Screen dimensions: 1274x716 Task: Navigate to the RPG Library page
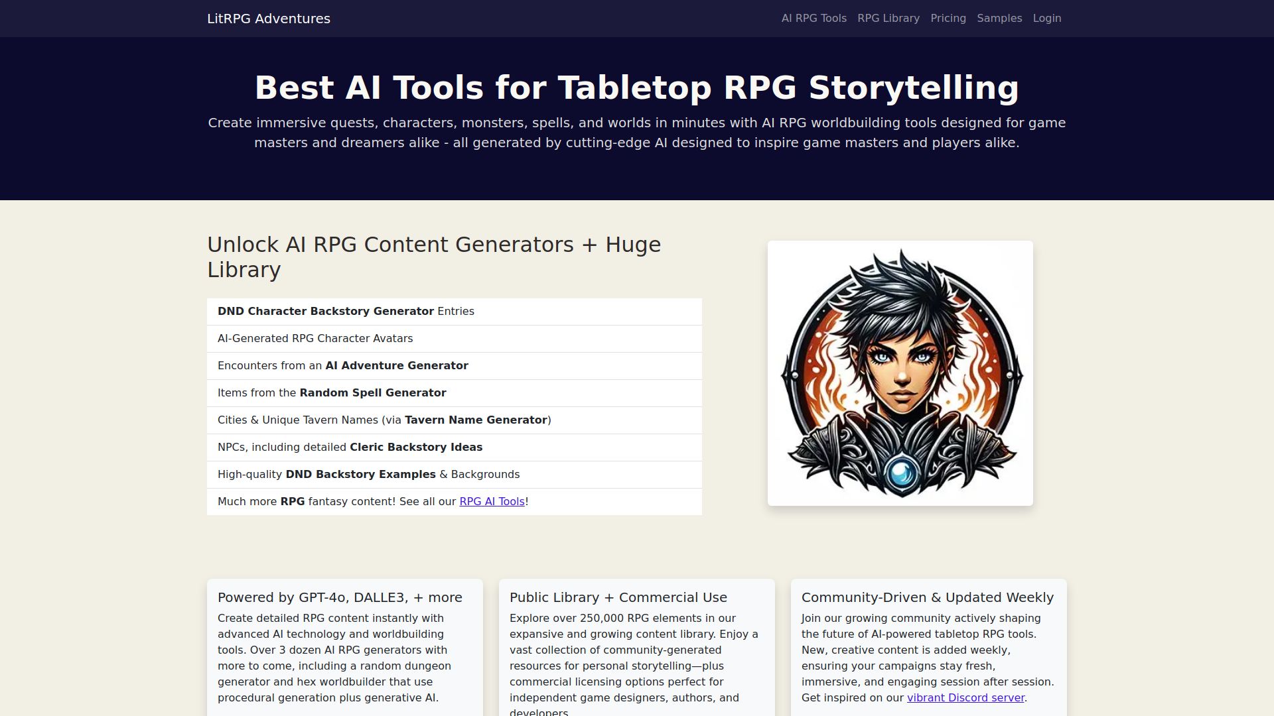pyautogui.click(x=888, y=19)
